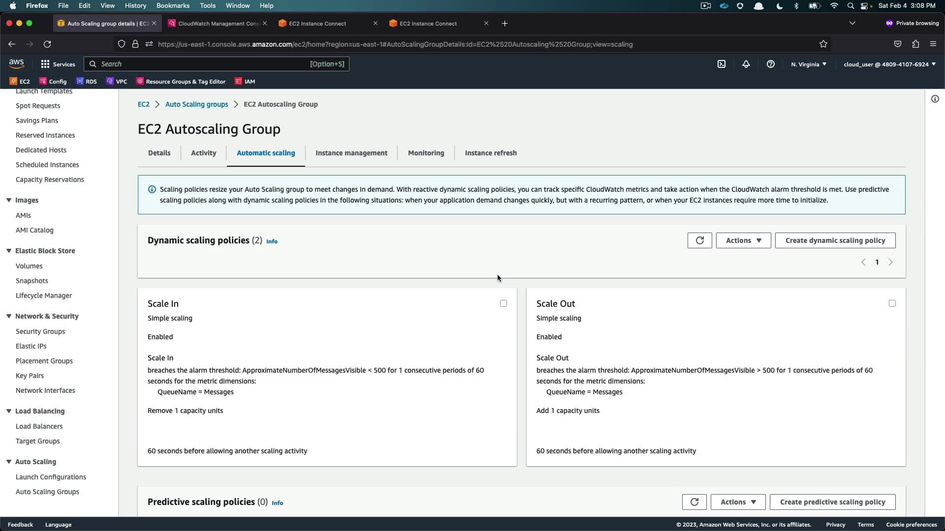Screen dimensions: 945x531
Task: Open the info panel icon at right edge
Action: pyautogui.click(x=935, y=99)
